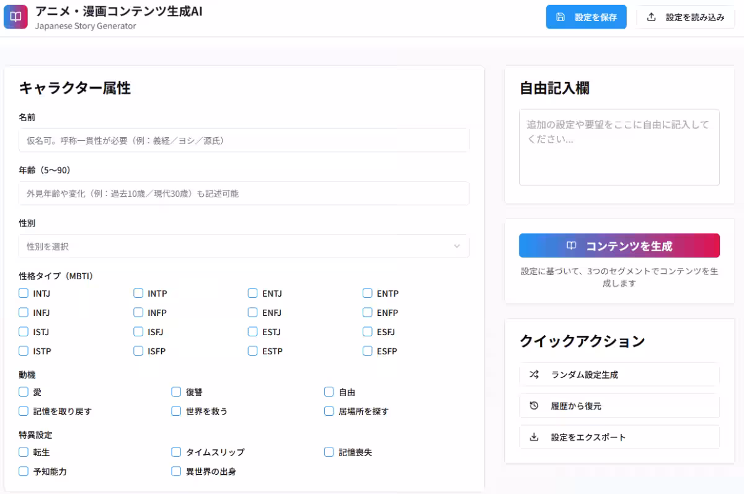
Task: Enable the 記憶喪失 option
Action: click(x=329, y=452)
